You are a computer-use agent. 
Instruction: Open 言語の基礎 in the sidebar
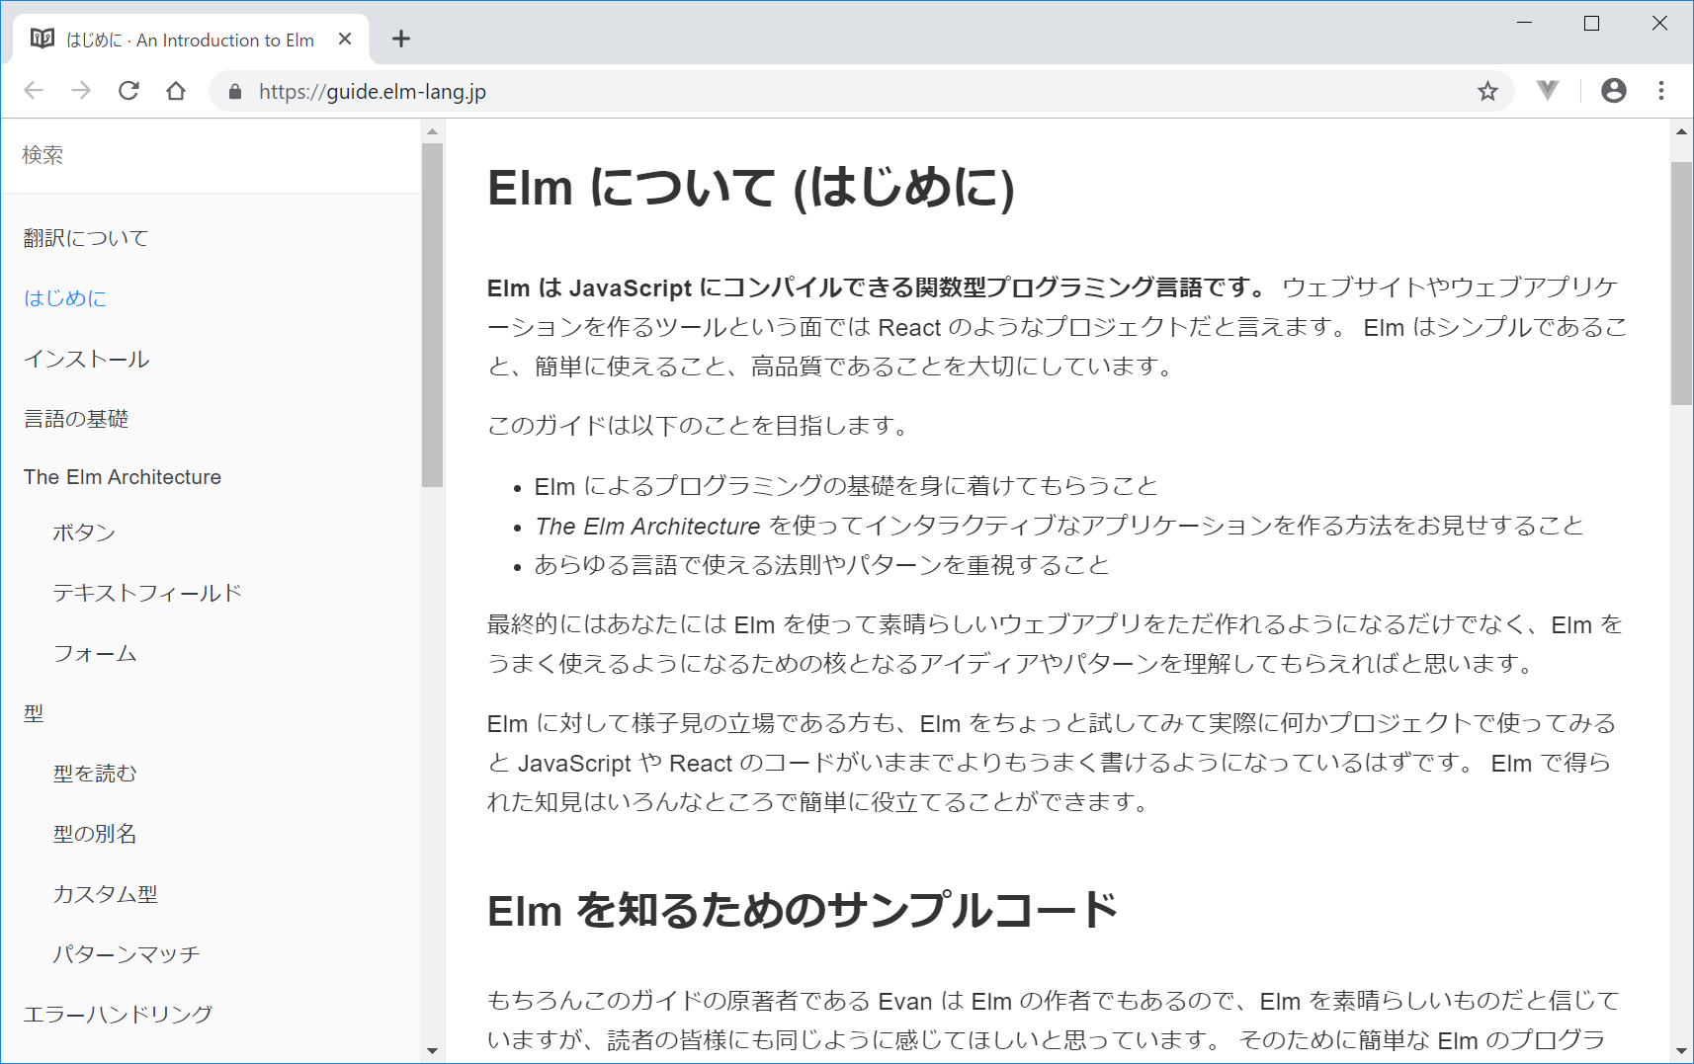tap(76, 419)
